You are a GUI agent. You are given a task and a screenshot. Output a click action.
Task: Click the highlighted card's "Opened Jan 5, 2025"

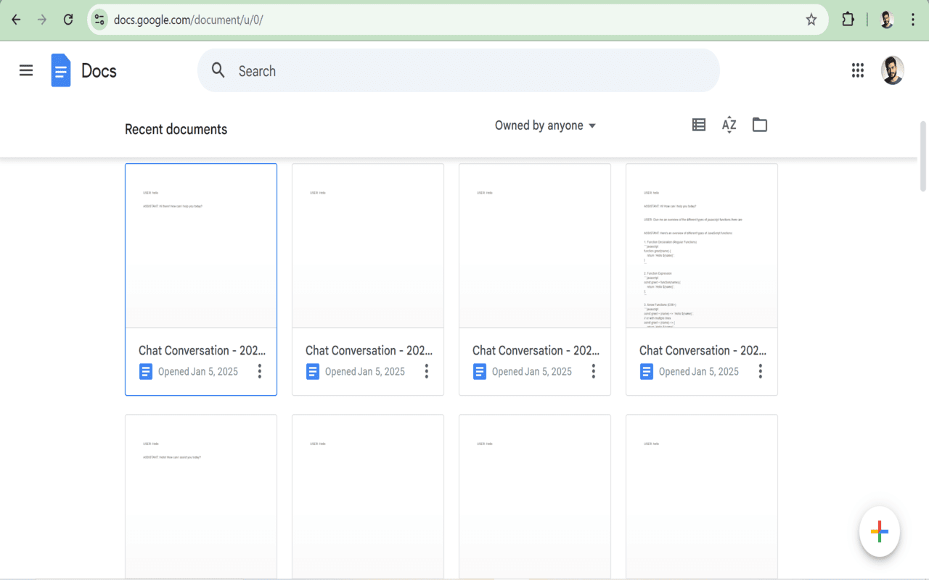tap(198, 371)
